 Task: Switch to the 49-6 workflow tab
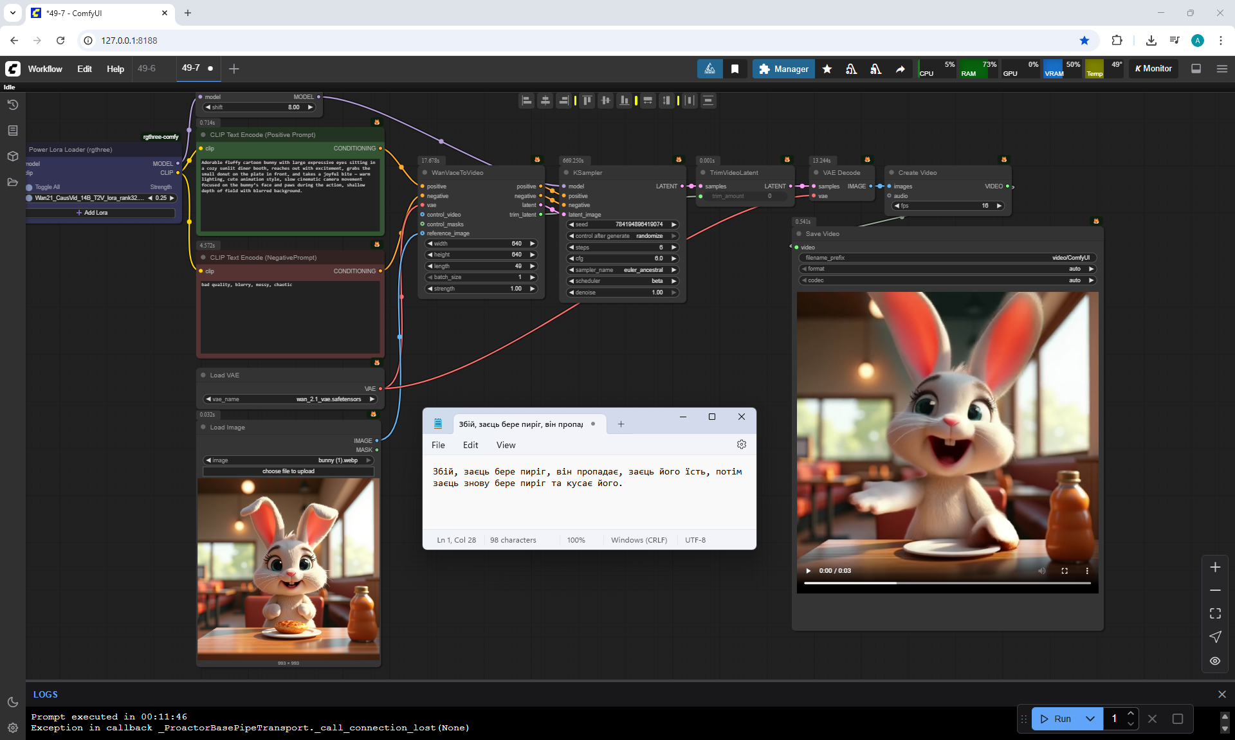coord(147,68)
